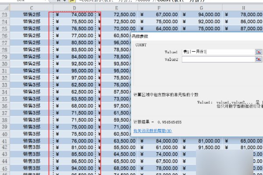This screenshot has height=175, width=263.
Task: Select column H header
Action: pyautogui.click(x=243, y=8)
